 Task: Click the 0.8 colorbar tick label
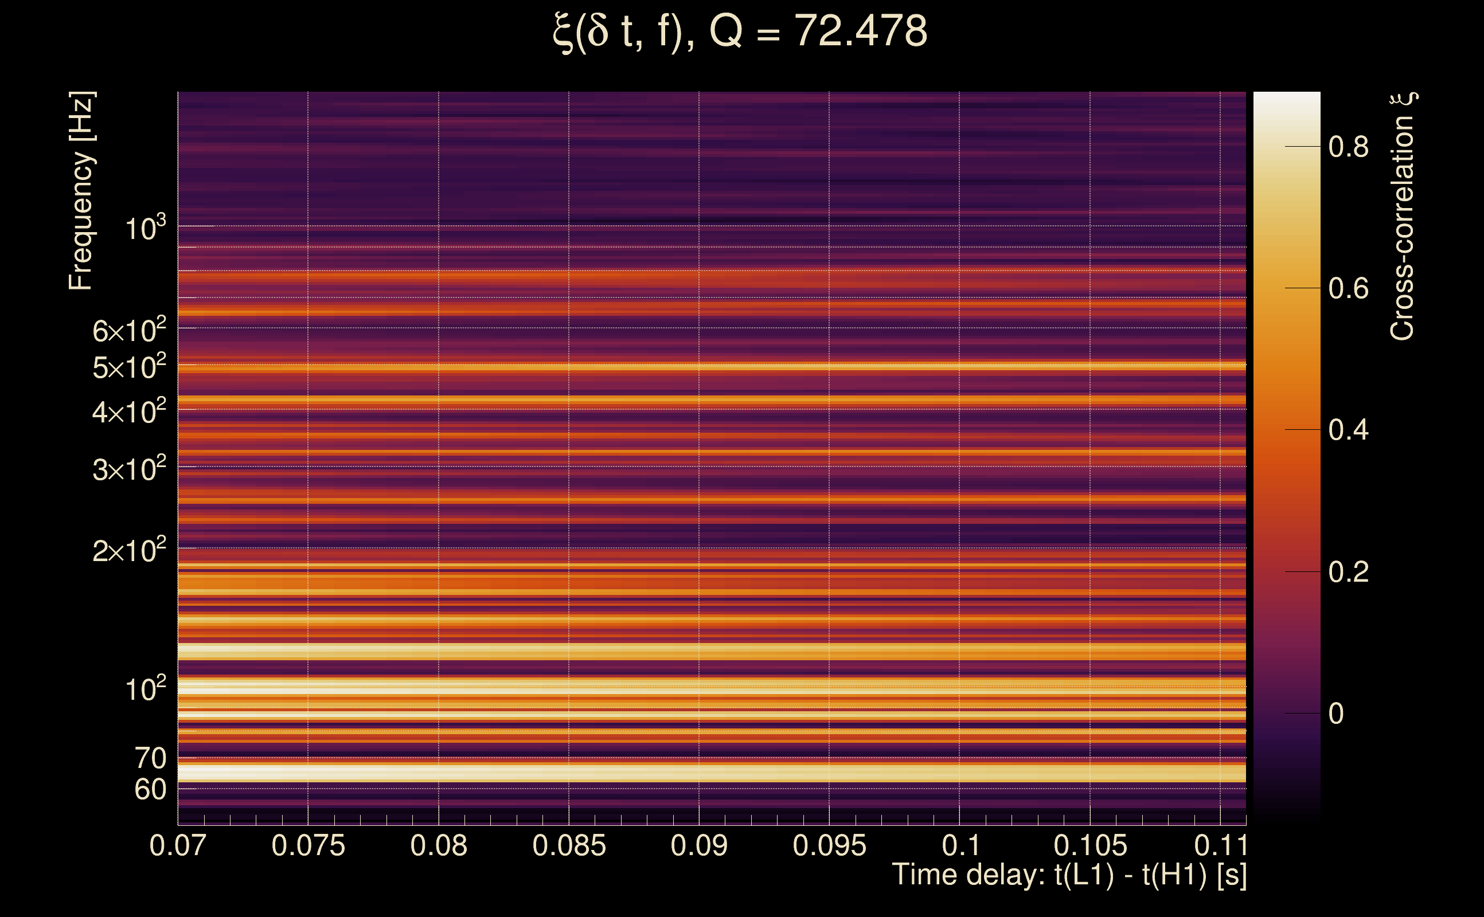click(x=1348, y=147)
